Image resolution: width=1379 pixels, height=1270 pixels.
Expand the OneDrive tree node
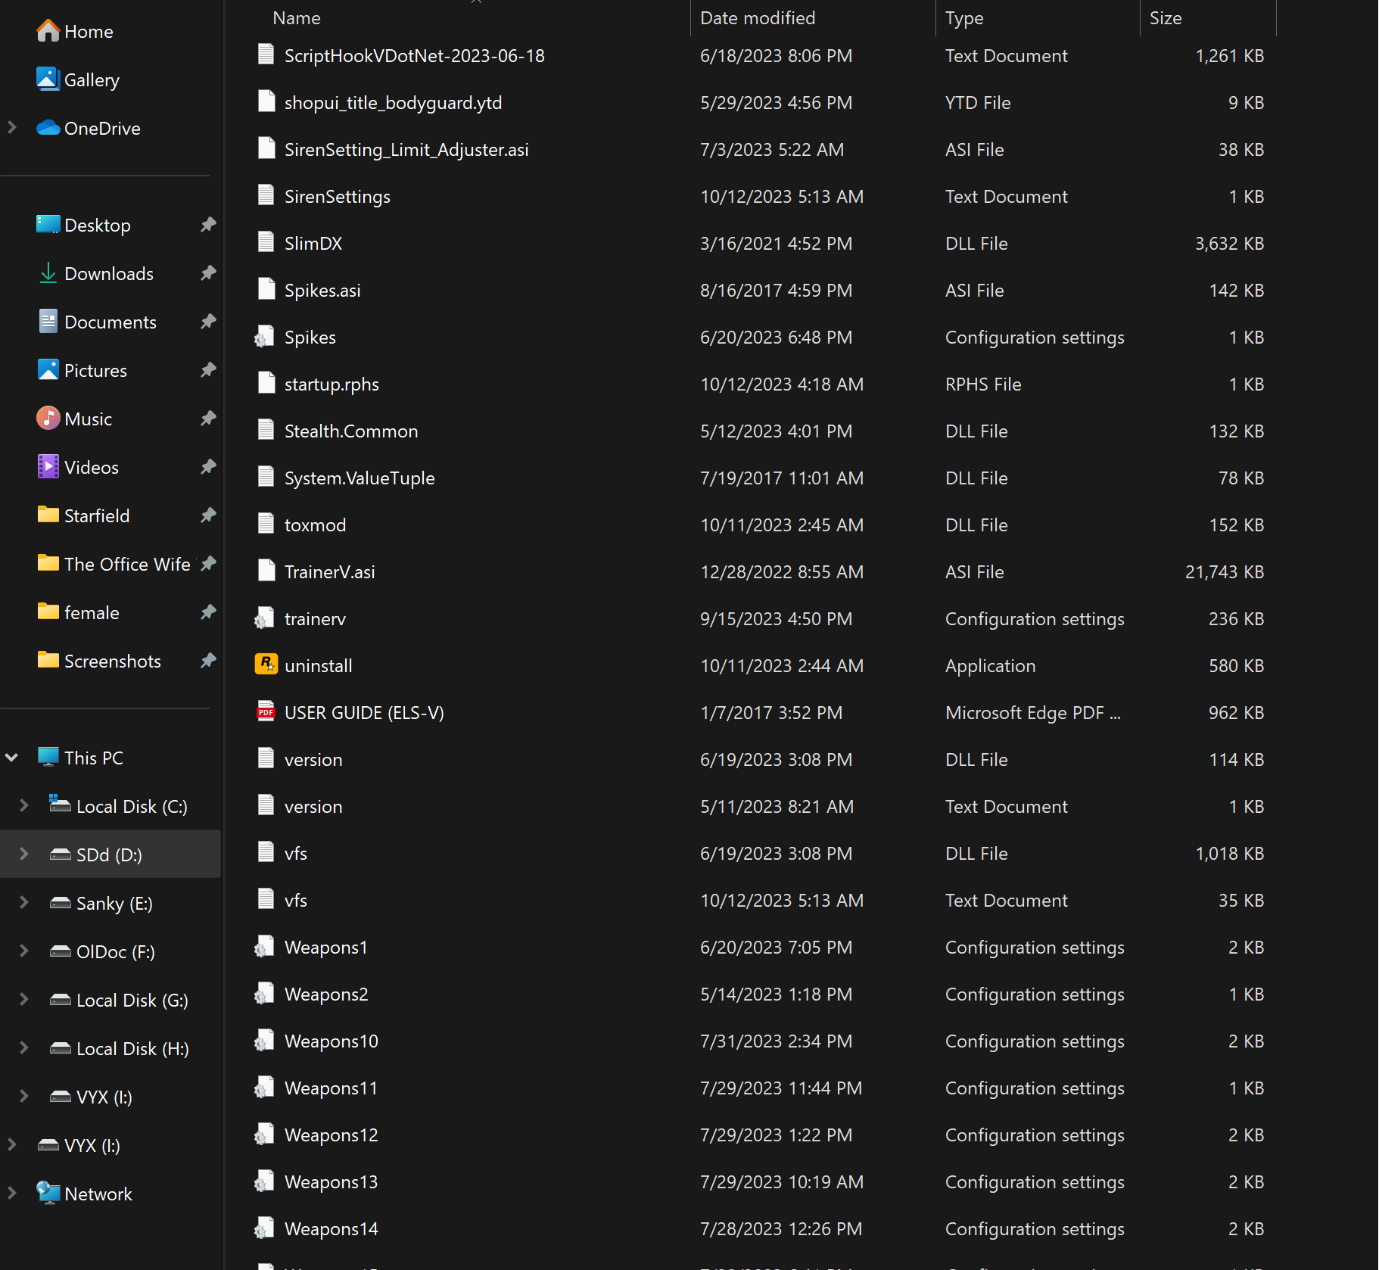tap(12, 128)
